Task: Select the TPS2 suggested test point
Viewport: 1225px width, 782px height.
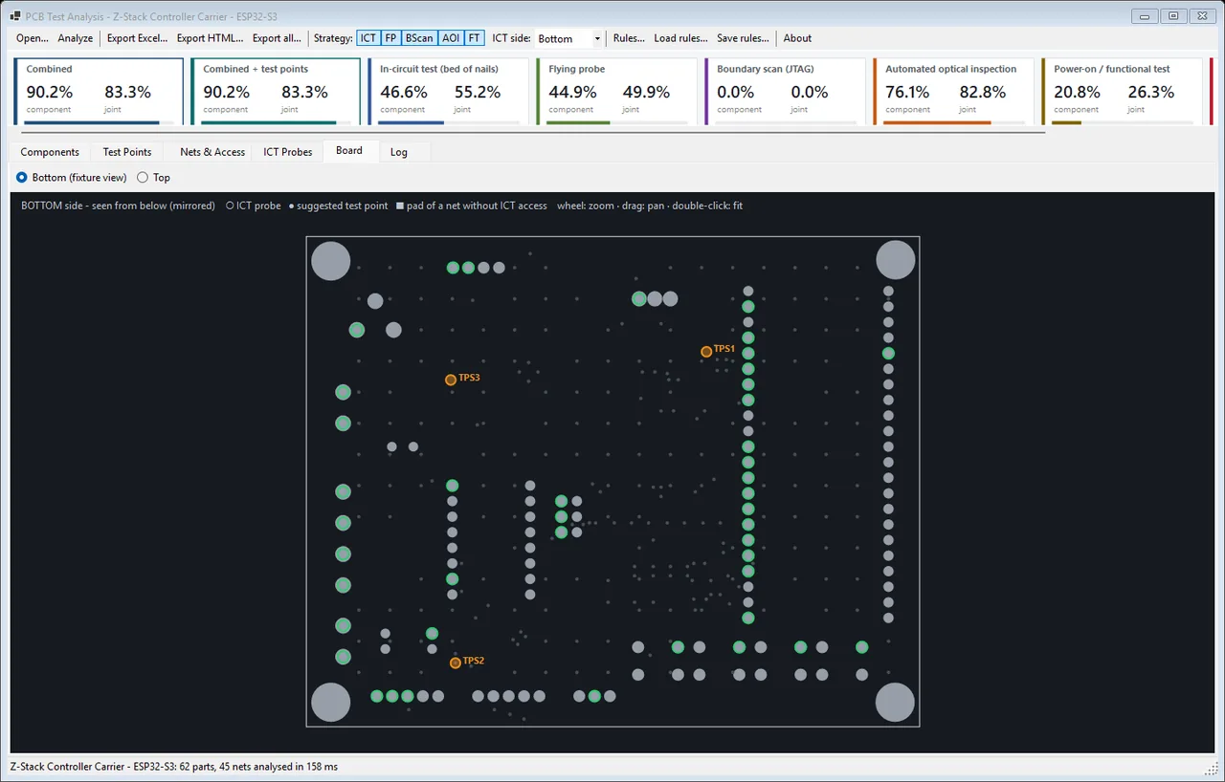Action: tap(456, 663)
